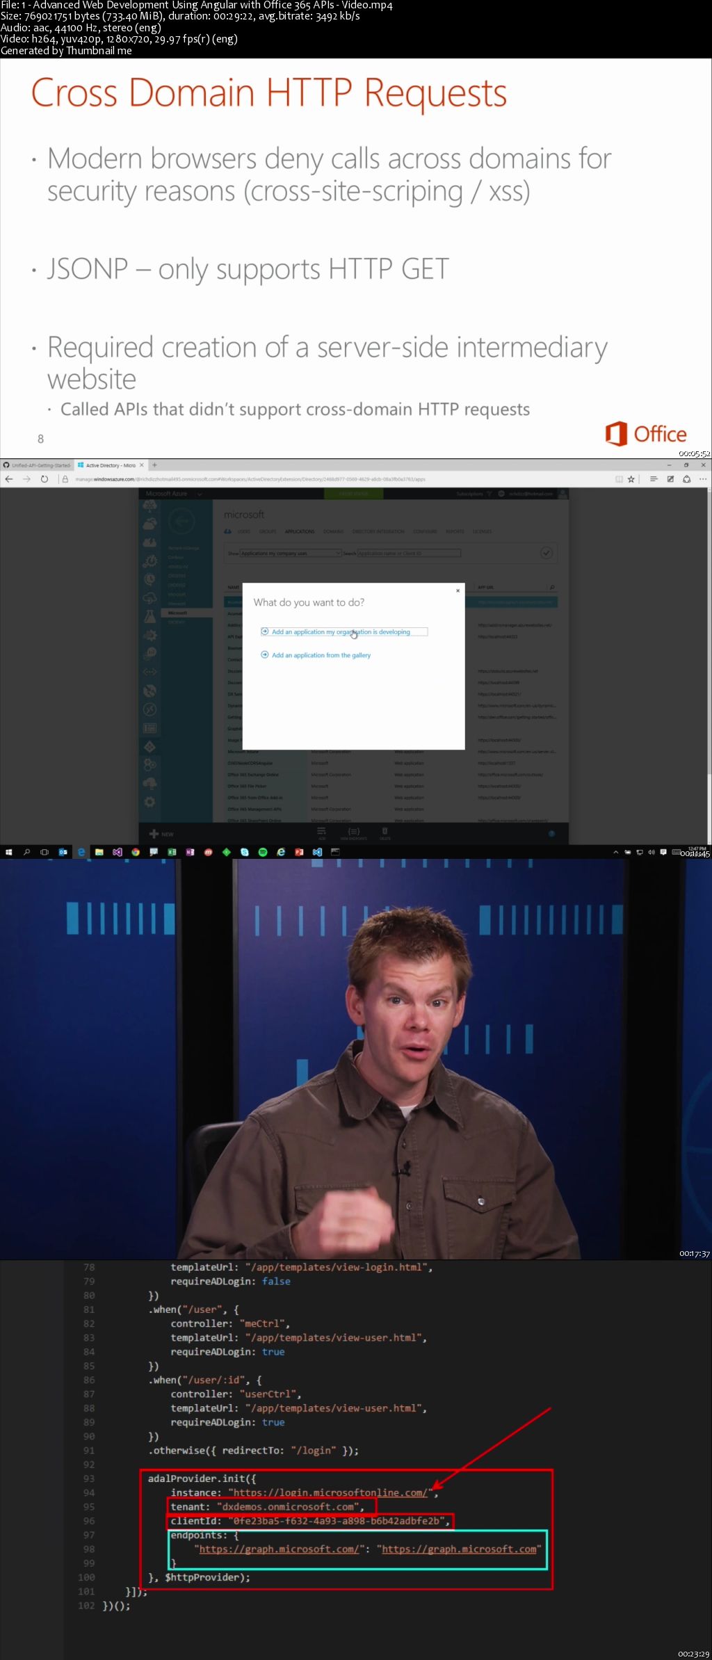Switch to the Unified-API-Getting-Started browser tab
This screenshot has height=1660, width=712.
37,465
